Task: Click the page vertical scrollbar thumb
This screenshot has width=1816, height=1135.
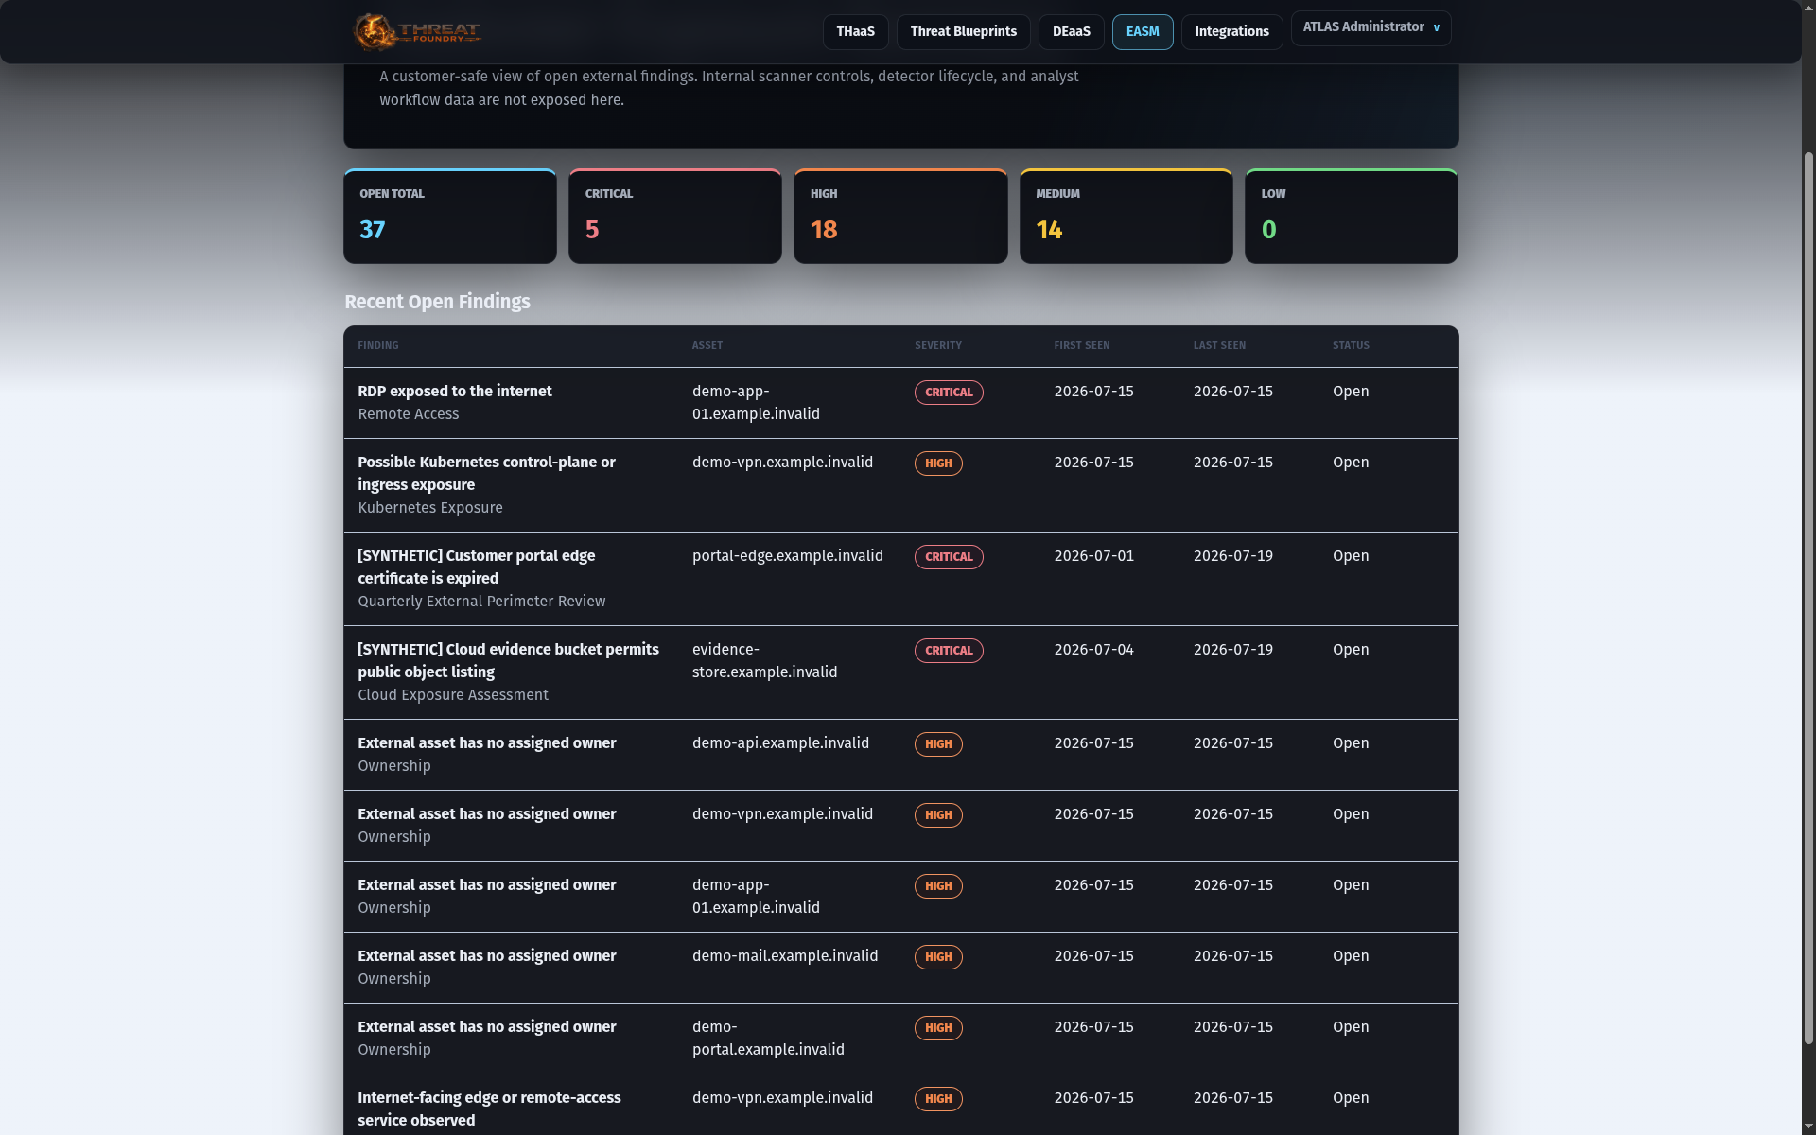Action: [1808, 598]
